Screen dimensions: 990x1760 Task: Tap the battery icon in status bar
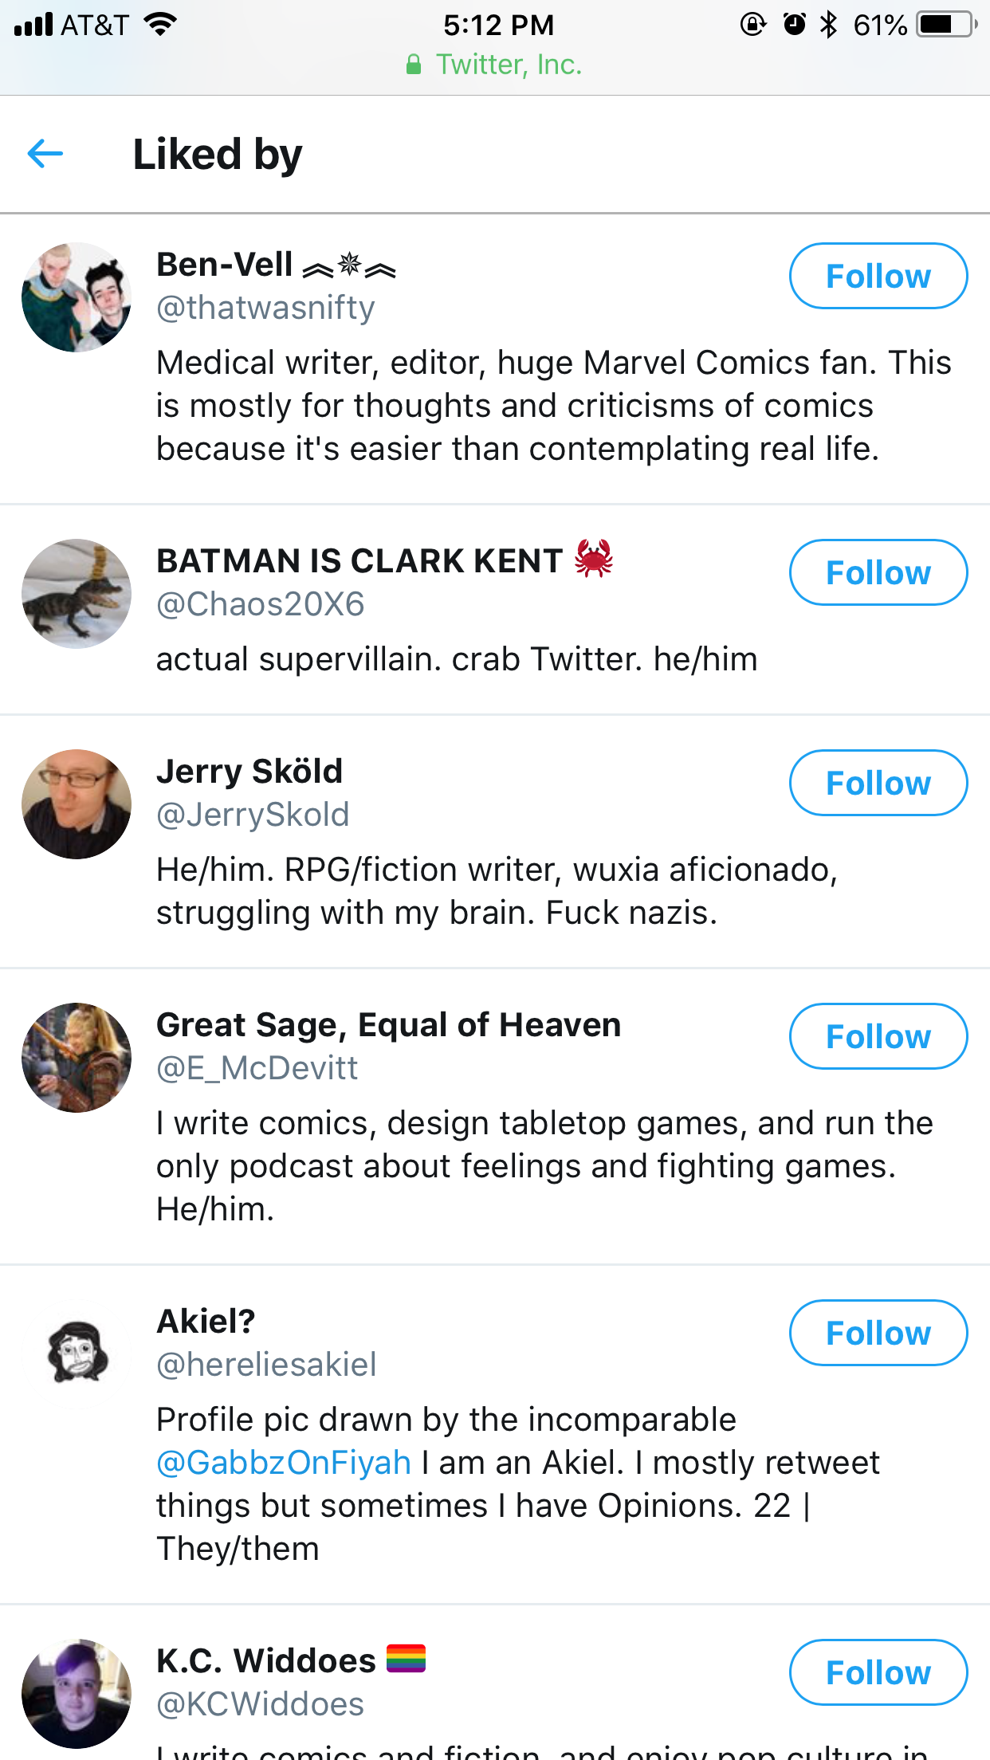(947, 25)
